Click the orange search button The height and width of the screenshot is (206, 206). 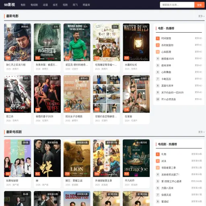pos(200,5)
